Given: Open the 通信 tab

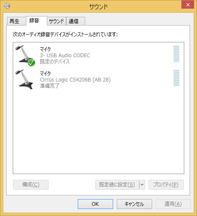Looking at the screenshot, I should (76, 21).
